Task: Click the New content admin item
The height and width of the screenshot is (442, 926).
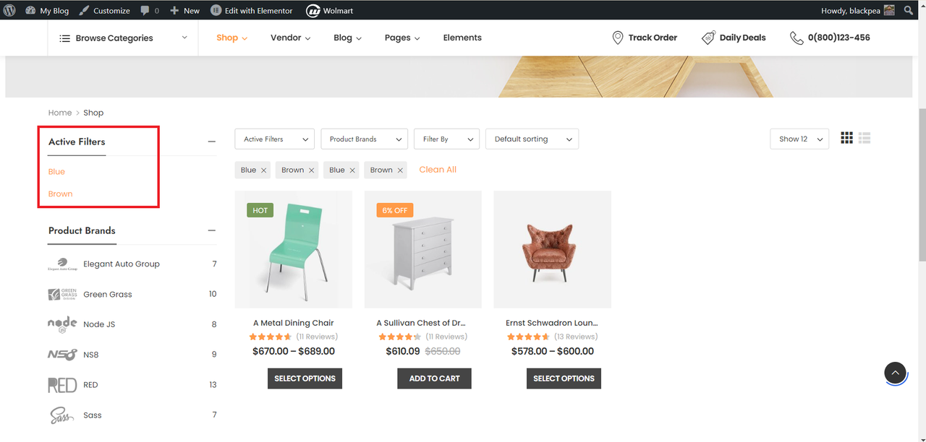Action: (x=184, y=10)
